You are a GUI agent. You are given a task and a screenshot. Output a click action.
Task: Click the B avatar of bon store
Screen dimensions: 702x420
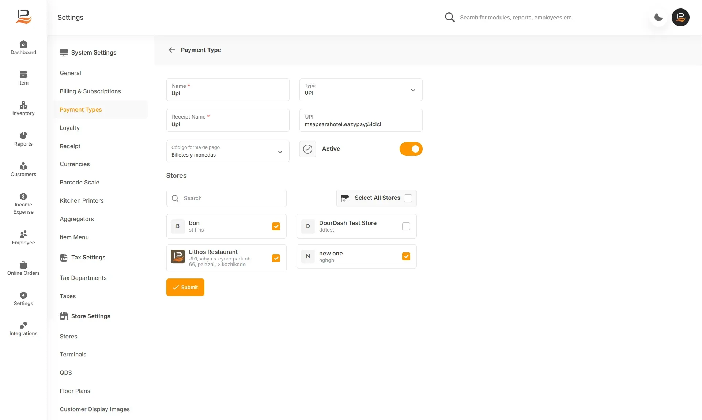tap(178, 226)
